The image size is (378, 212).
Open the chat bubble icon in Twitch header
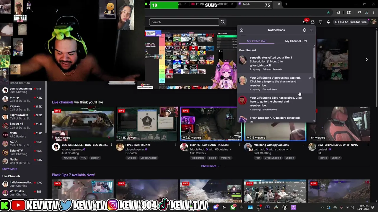coord(320,22)
